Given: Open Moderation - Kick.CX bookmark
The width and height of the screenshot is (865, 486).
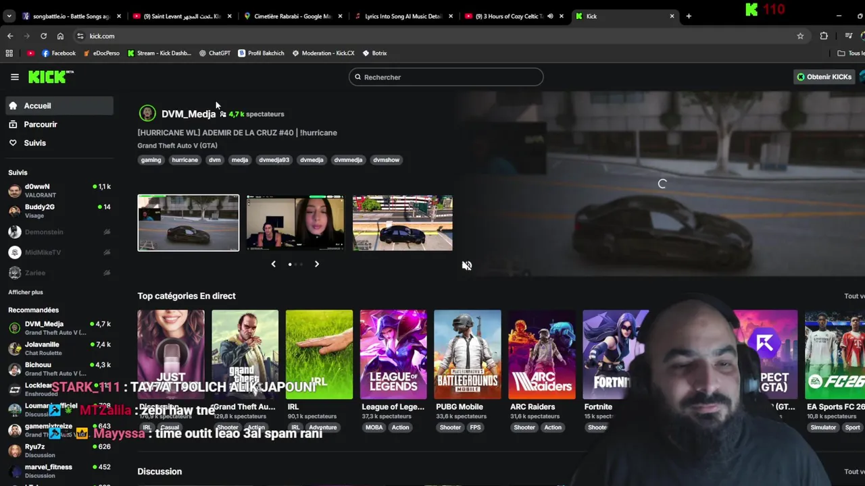Looking at the screenshot, I should [x=323, y=53].
